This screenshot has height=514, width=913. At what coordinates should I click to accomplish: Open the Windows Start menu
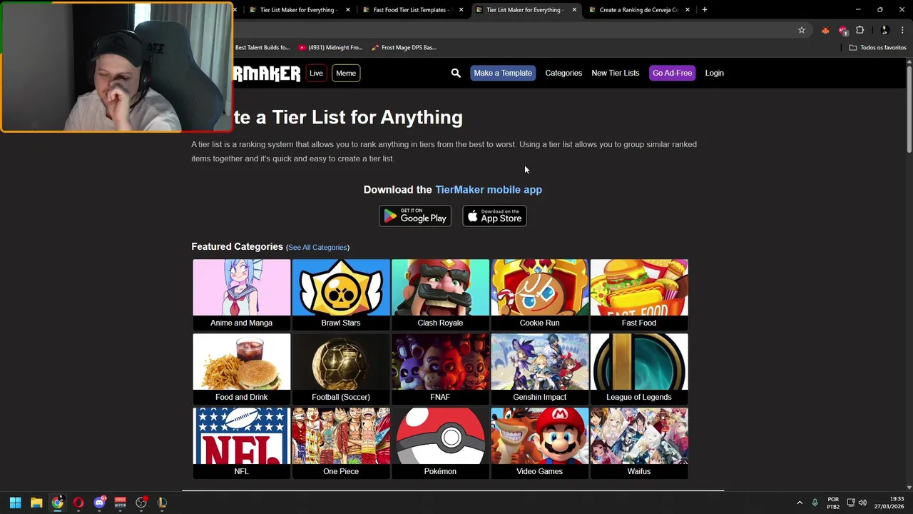[15, 503]
